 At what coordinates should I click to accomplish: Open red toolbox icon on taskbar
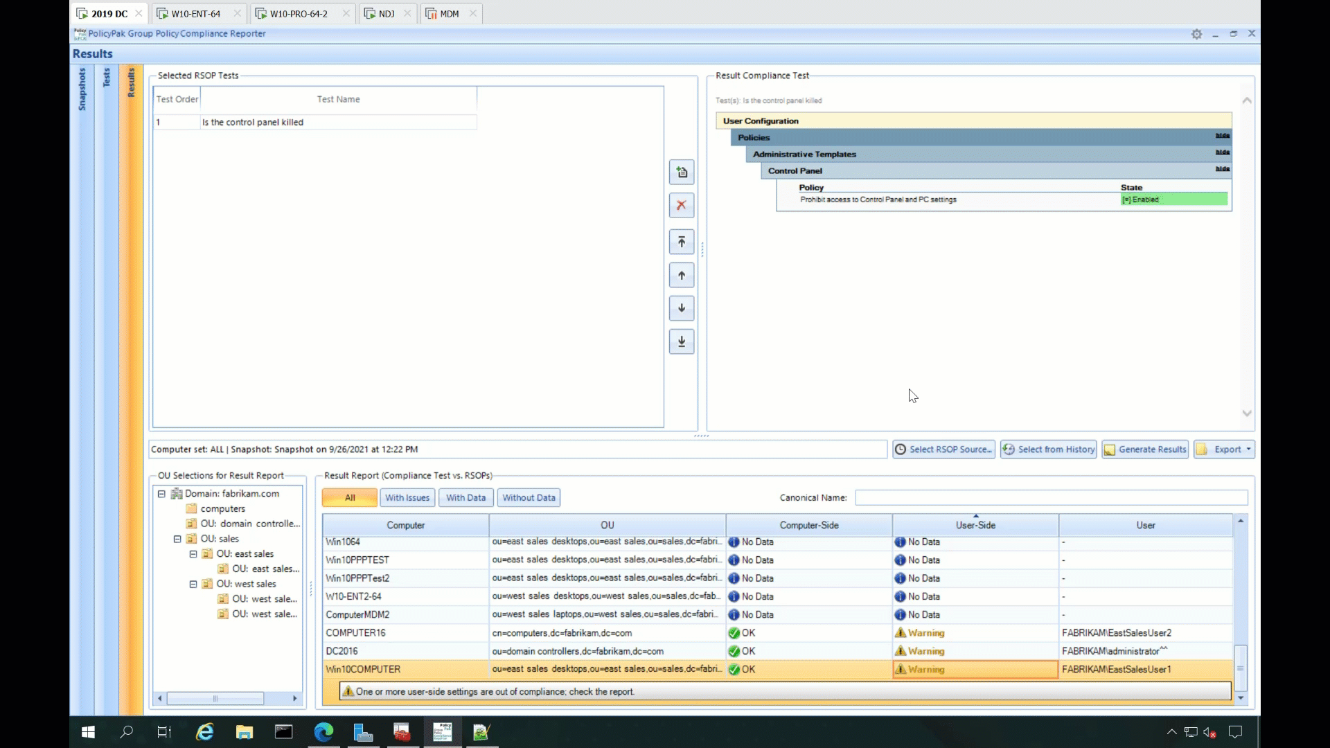[402, 732]
